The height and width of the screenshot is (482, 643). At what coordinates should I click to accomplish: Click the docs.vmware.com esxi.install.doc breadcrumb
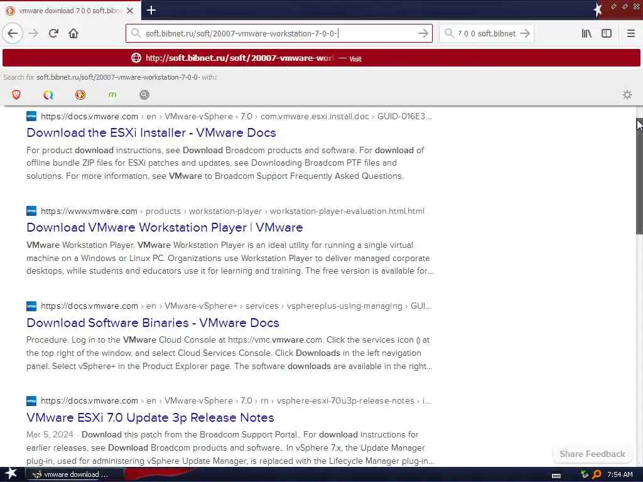click(236, 116)
